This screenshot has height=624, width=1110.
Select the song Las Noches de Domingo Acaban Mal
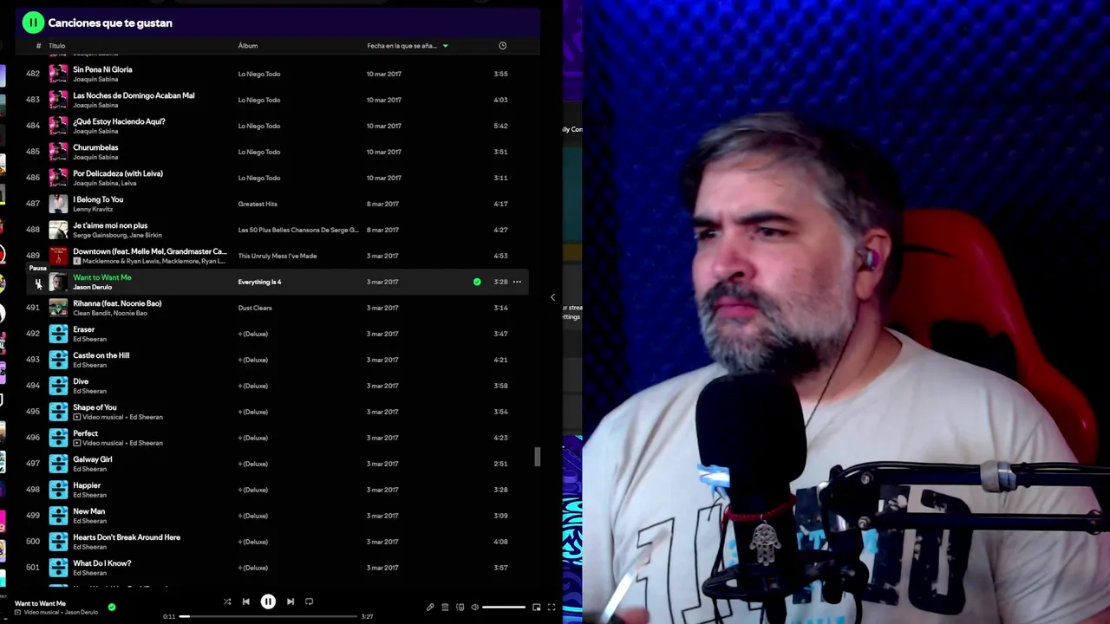pos(134,95)
